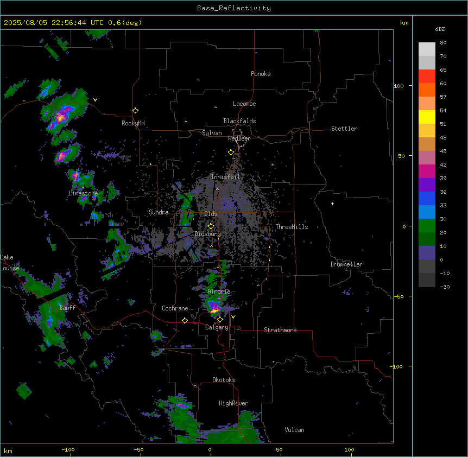Click the yellow 51-54 dBZ legend swatch
Viewport: 468px width, 457px height.
tap(427, 117)
